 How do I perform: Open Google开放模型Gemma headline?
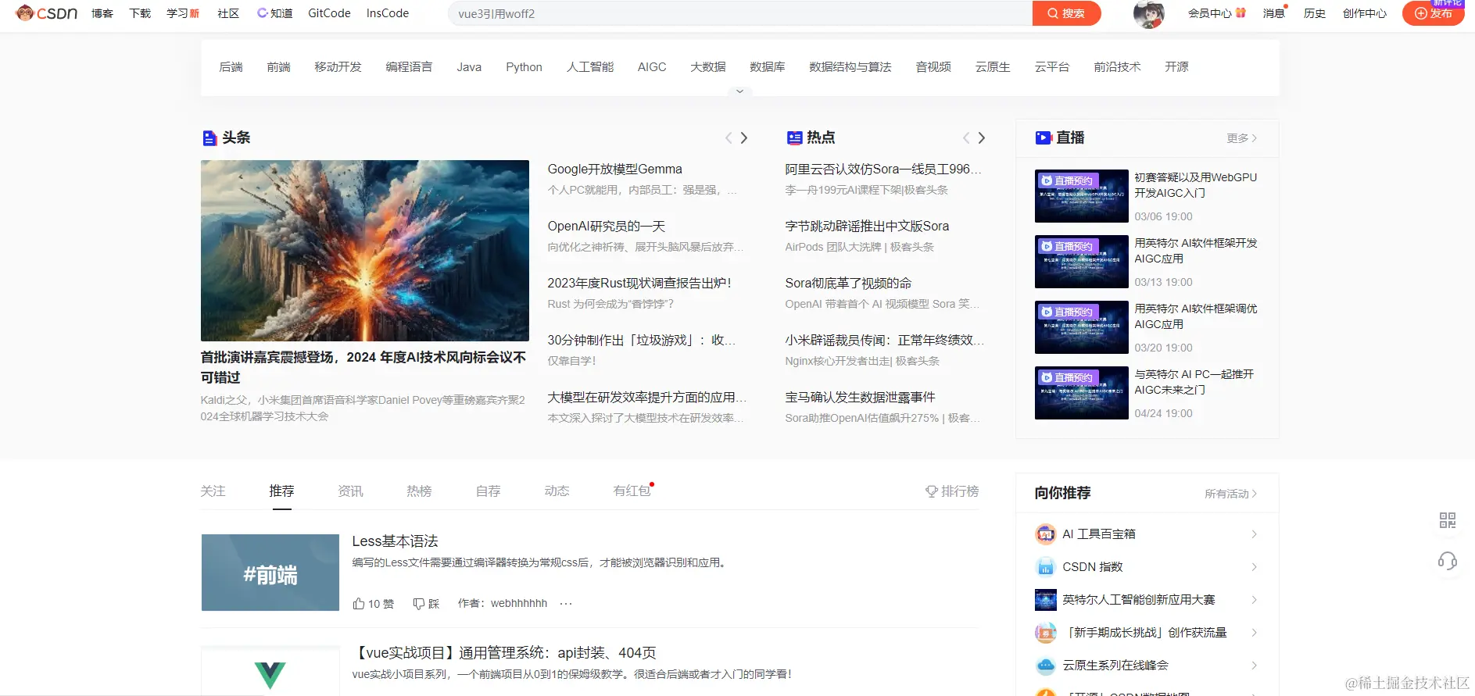point(614,170)
